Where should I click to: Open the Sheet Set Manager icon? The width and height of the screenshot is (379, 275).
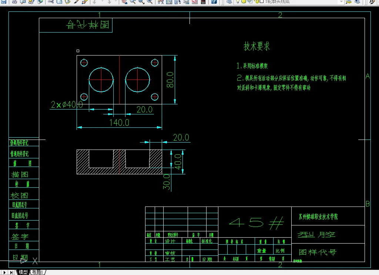(186, 2)
